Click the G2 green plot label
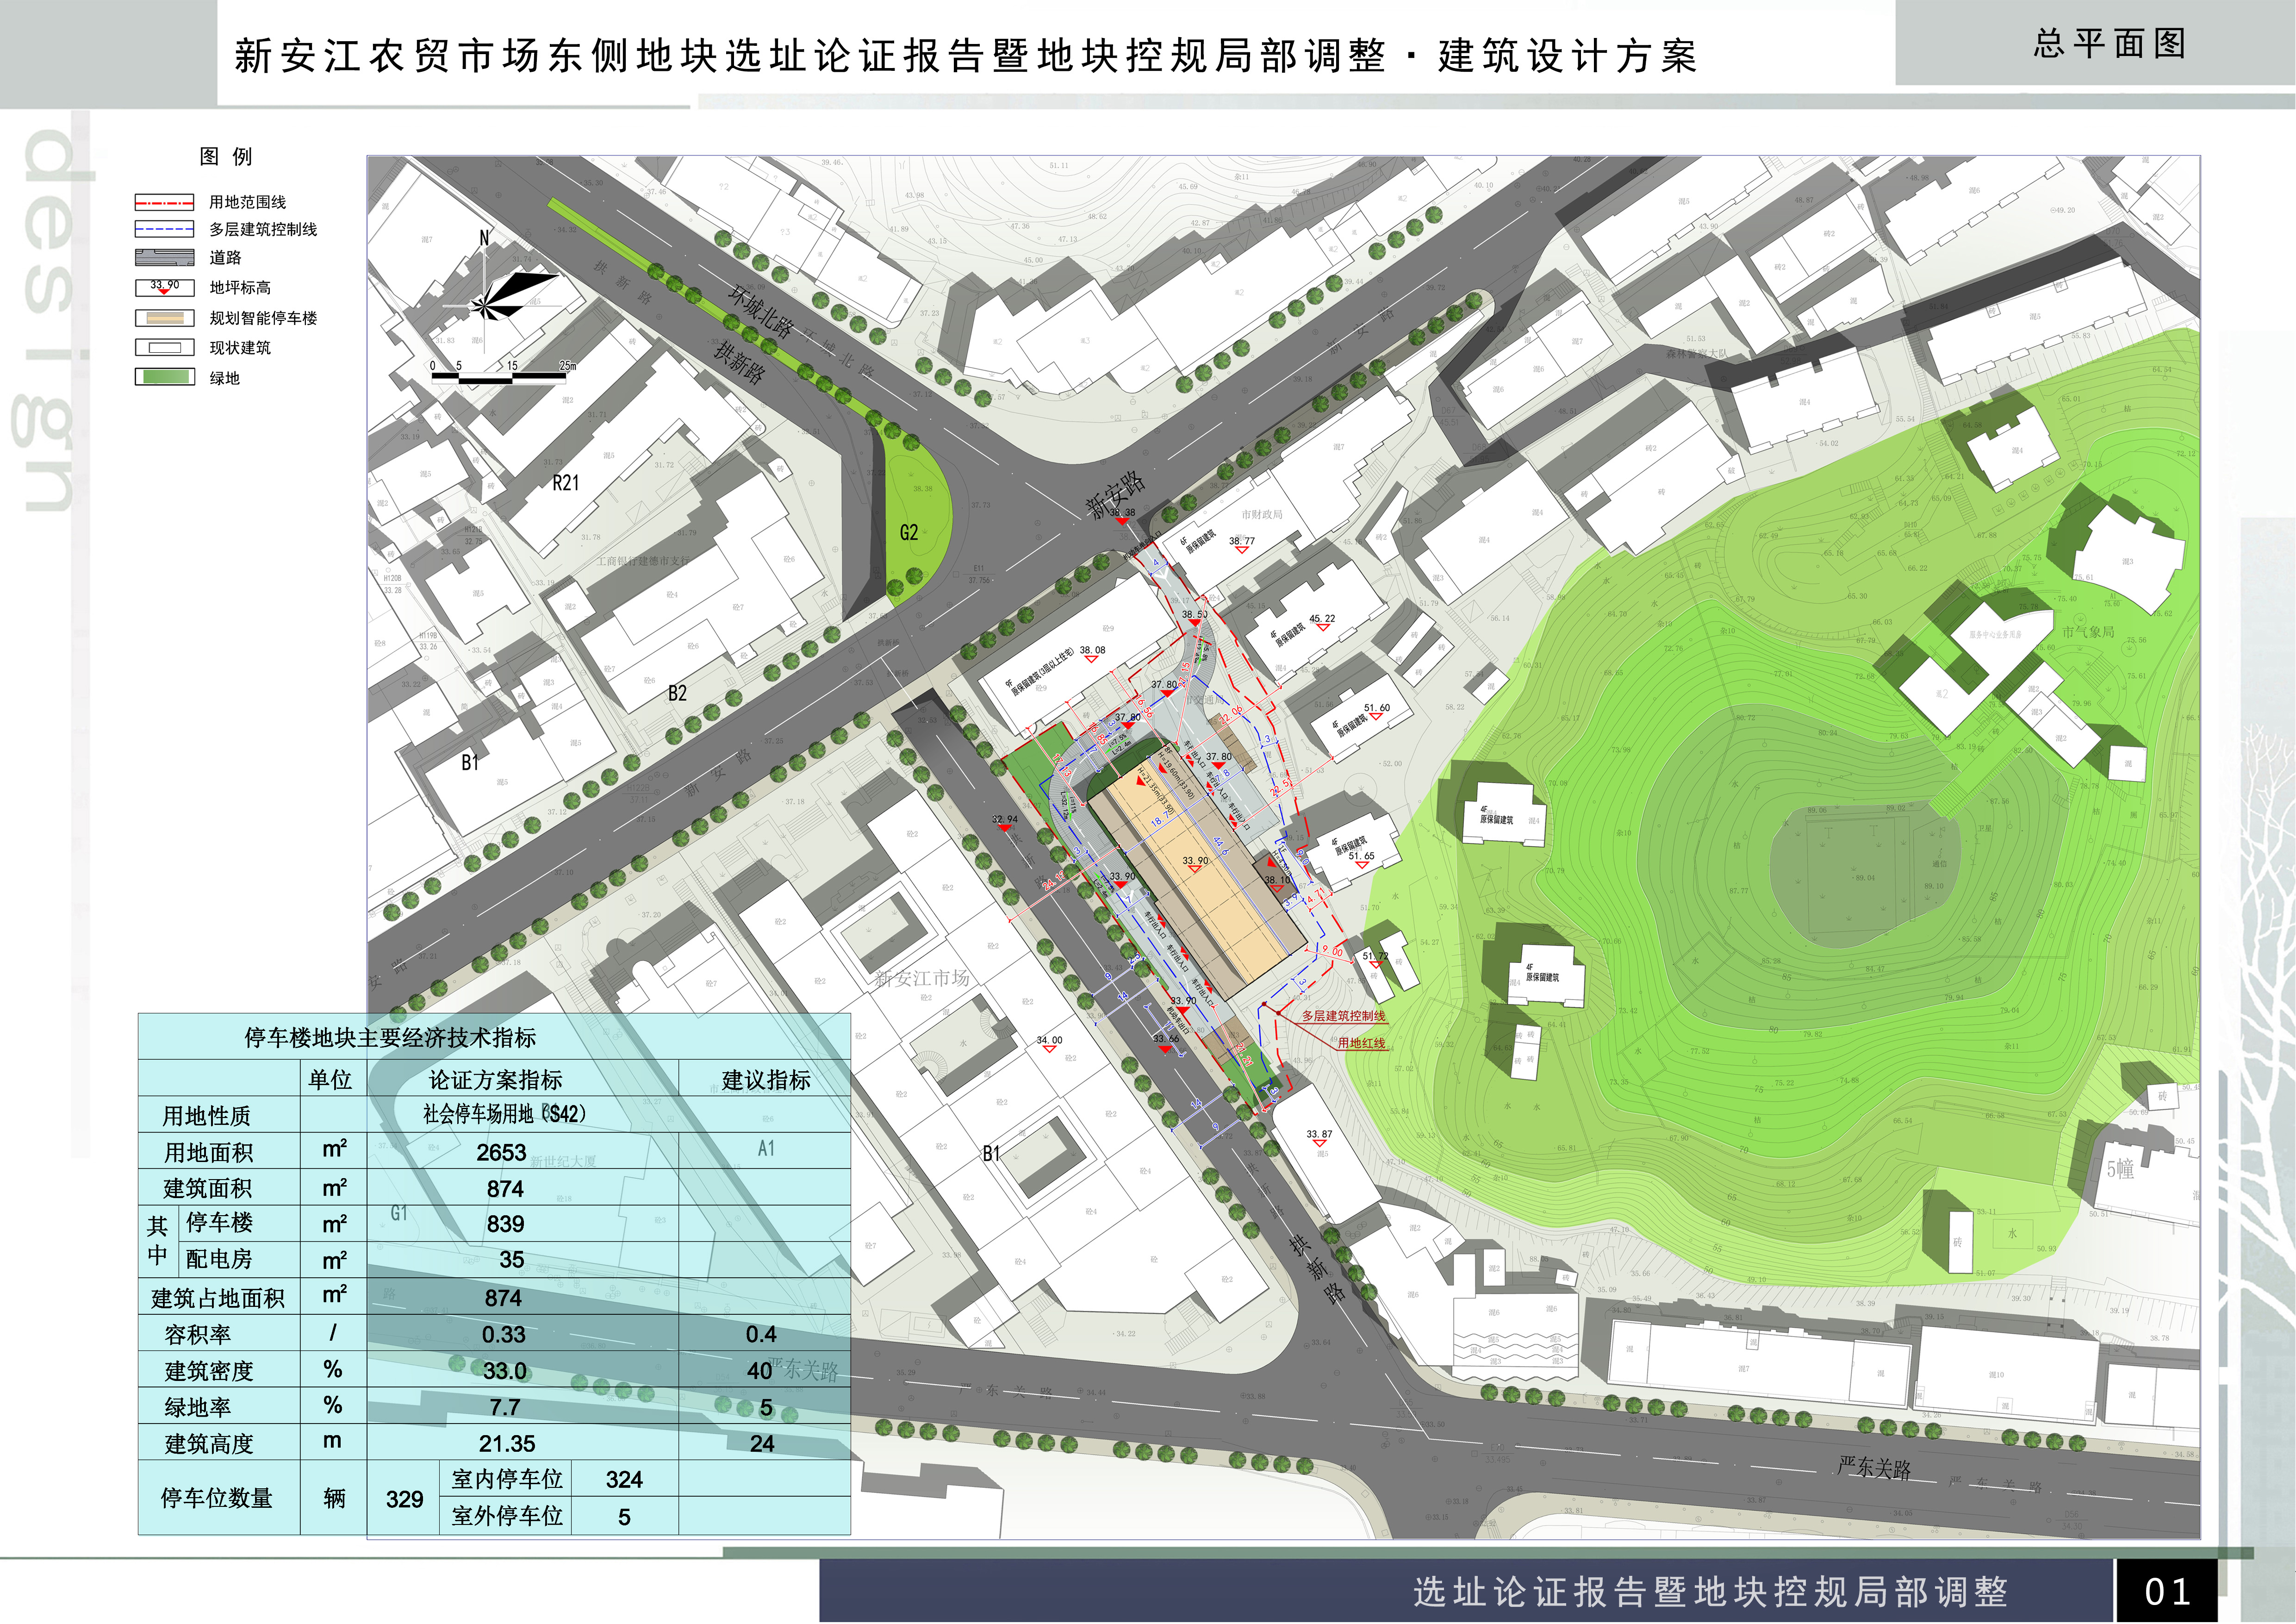The height and width of the screenshot is (1624, 2296). point(909,533)
